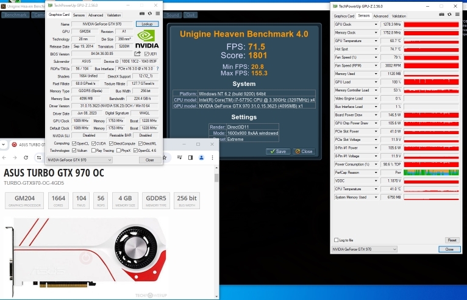Screen dimensions: 467x300
Task: Click camera icon in the Sensors window
Action: click(441, 15)
